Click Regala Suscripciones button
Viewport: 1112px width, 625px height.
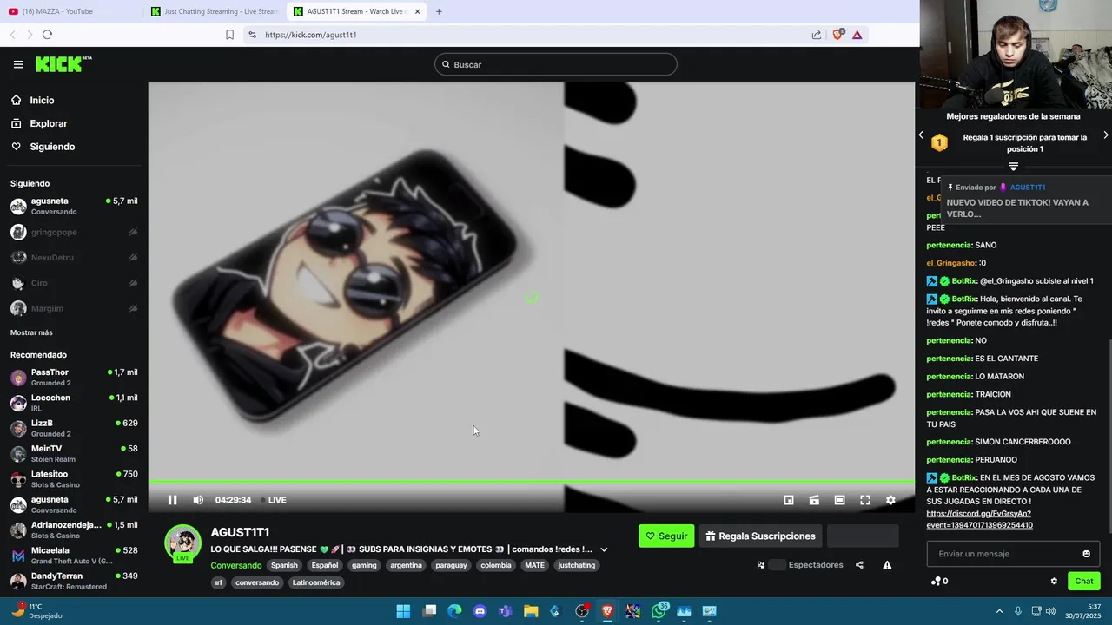pos(760,536)
